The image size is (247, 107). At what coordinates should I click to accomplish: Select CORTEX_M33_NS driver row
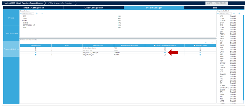29,25
